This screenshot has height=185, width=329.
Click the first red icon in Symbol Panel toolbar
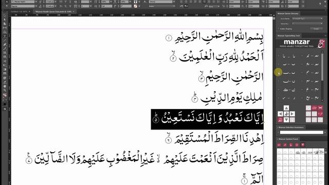[x=279, y=145]
